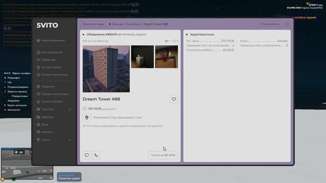Click the 5VITO logo
Viewport: 326px width, 183px height.
point(47,25)
